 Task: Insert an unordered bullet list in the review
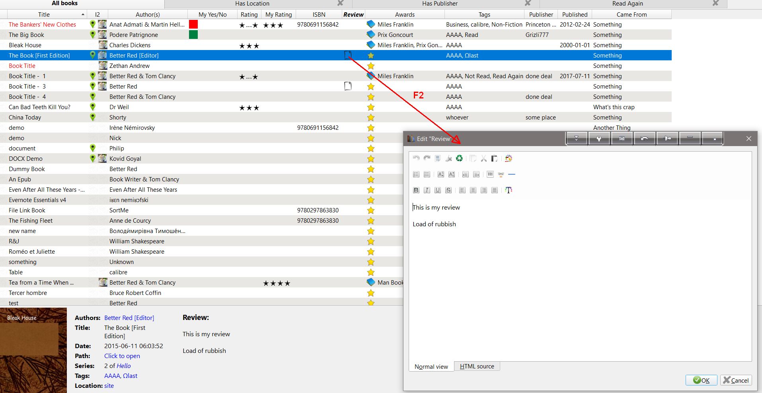pos(427,174)
